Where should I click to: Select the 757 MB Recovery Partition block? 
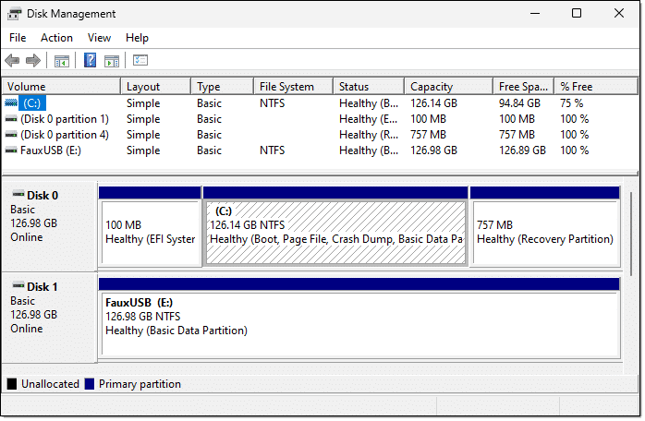coord(545,226)
